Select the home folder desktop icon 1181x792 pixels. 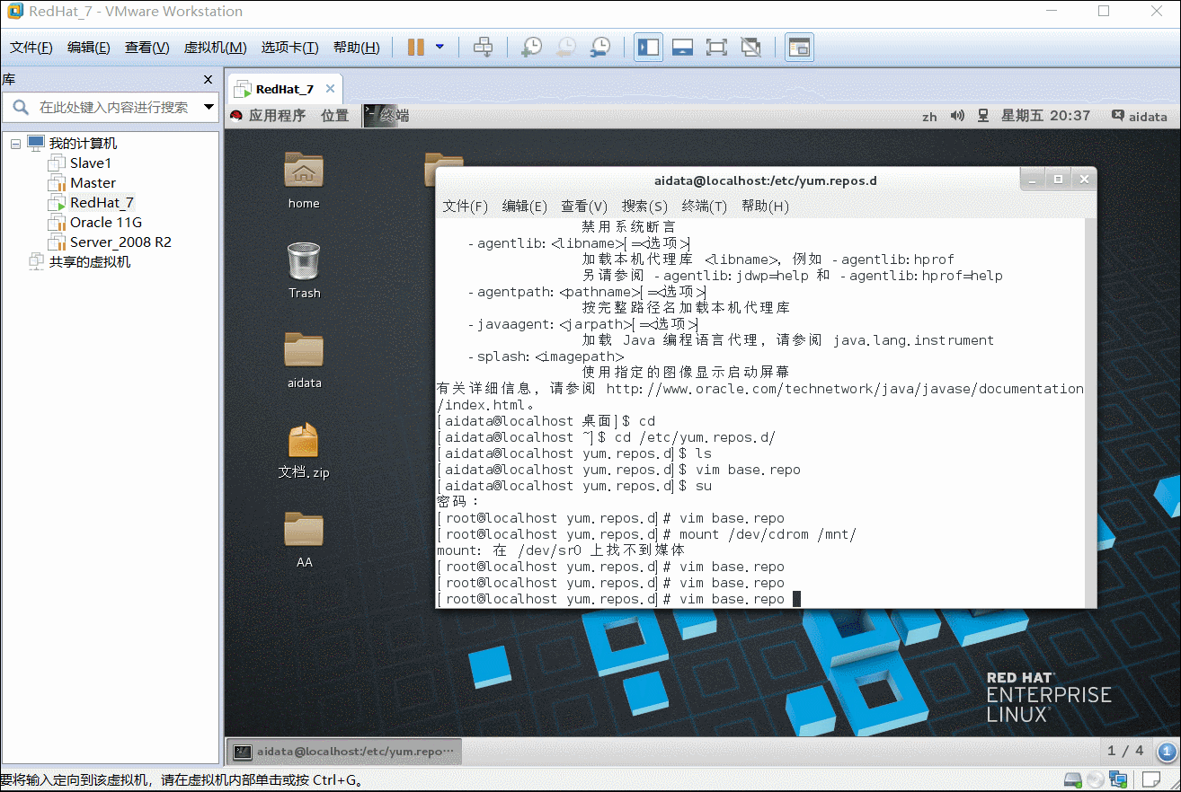click(304, 180)
